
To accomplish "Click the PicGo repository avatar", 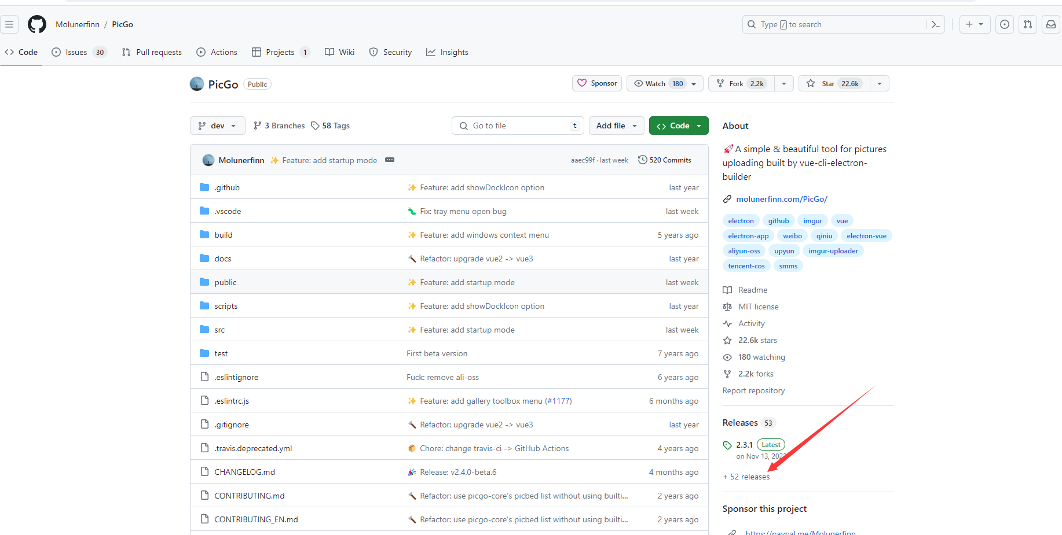I will click(x=197, y=84).
